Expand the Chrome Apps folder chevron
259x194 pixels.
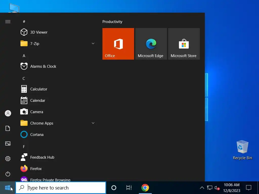coord(93,123)
